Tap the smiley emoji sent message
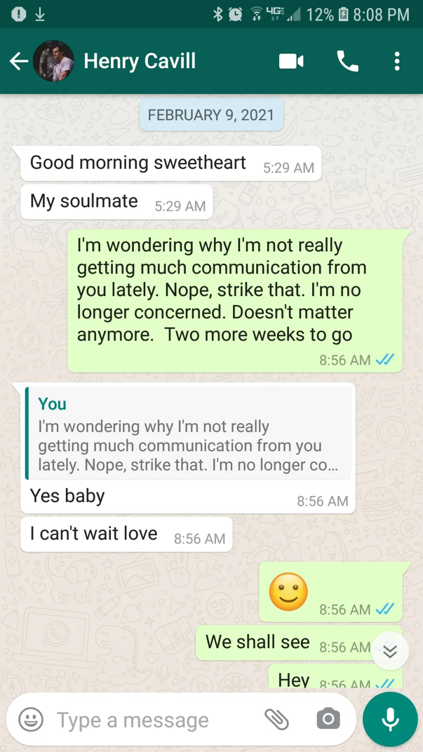Image resolution: width=423 pixels, height=752 pixels. (331, 592)
